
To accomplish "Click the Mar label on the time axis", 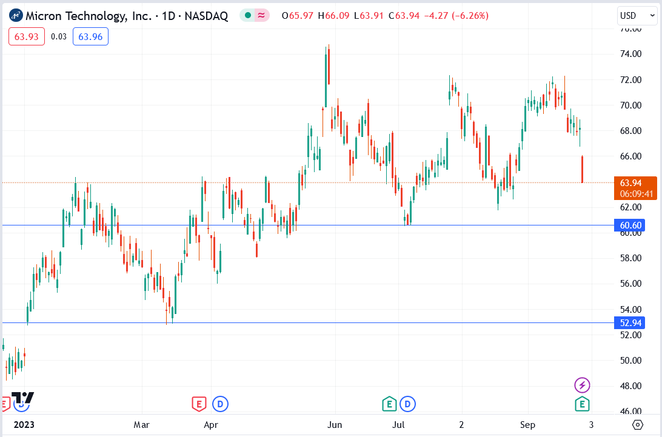I will (x=141, y=424).
